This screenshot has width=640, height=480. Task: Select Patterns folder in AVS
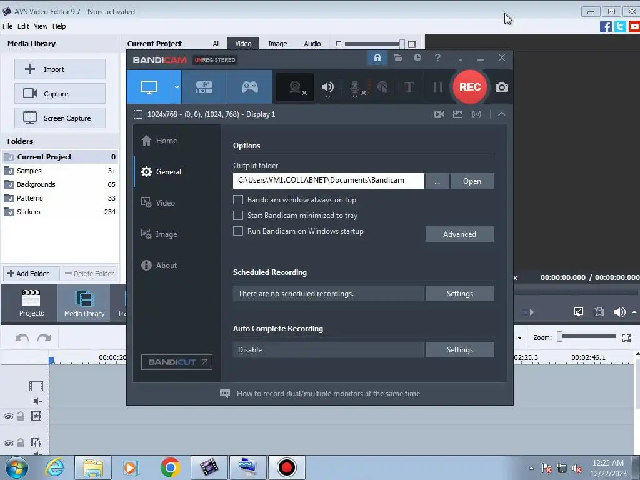60,198
